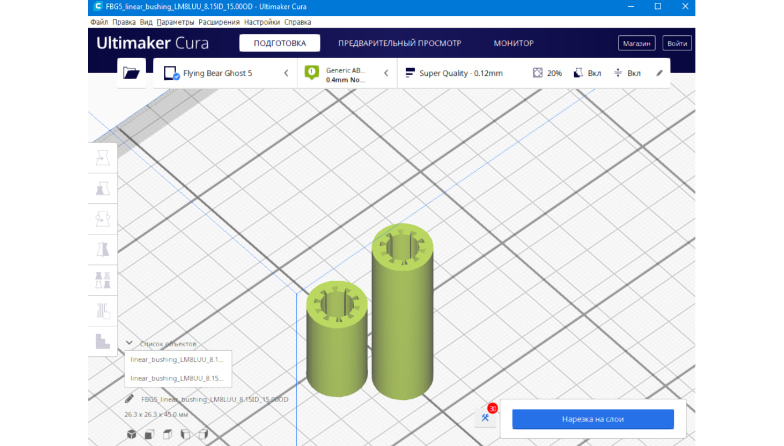Select the tall bushing model on the plate
784x446 pixels.
coord(403,310)
